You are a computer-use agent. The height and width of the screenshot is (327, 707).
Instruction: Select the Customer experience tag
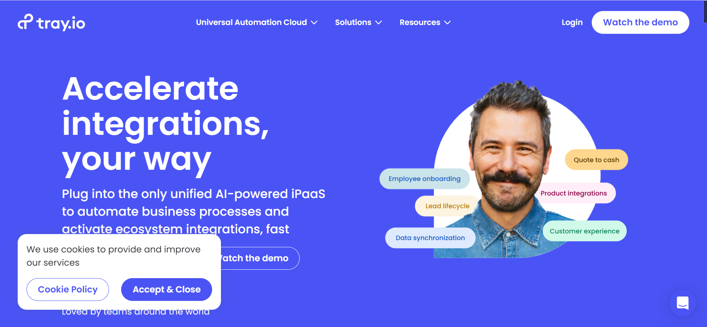[584, 231]
